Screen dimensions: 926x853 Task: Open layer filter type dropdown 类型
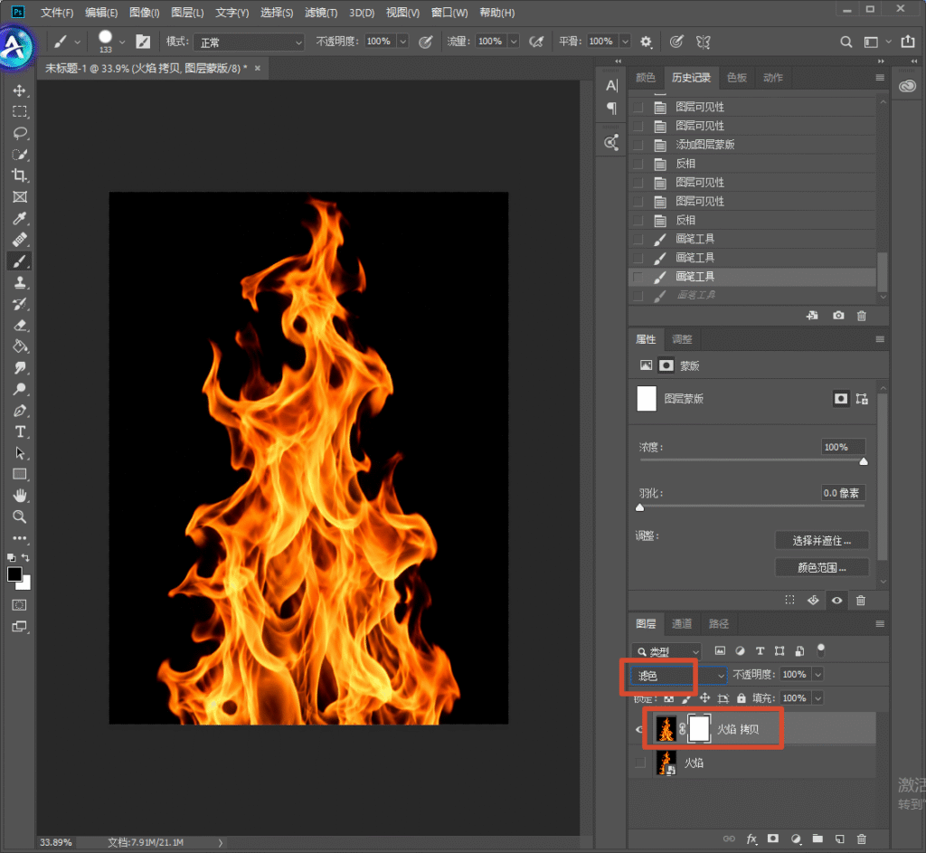666,651
